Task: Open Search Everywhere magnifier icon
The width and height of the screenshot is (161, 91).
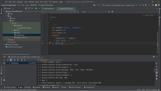Action: point(153,5)
